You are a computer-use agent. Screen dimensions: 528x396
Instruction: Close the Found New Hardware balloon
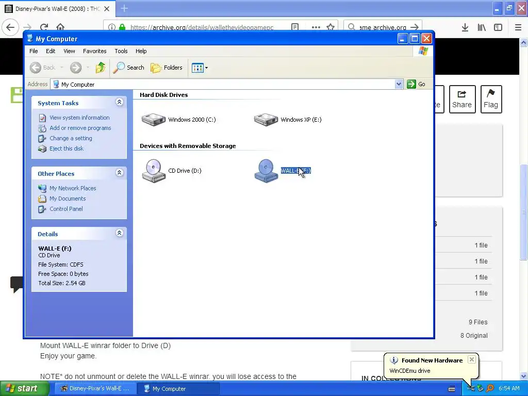pyautogui.click(x=472, y=359)
